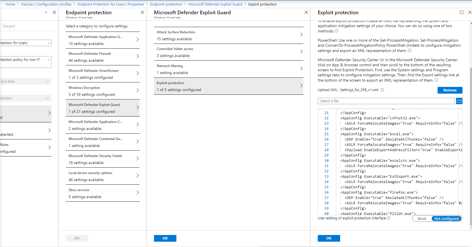Collapse the left panel with double chevron icon
The height and width of the screenshot is (247, 472).
(x=46, y=12)
